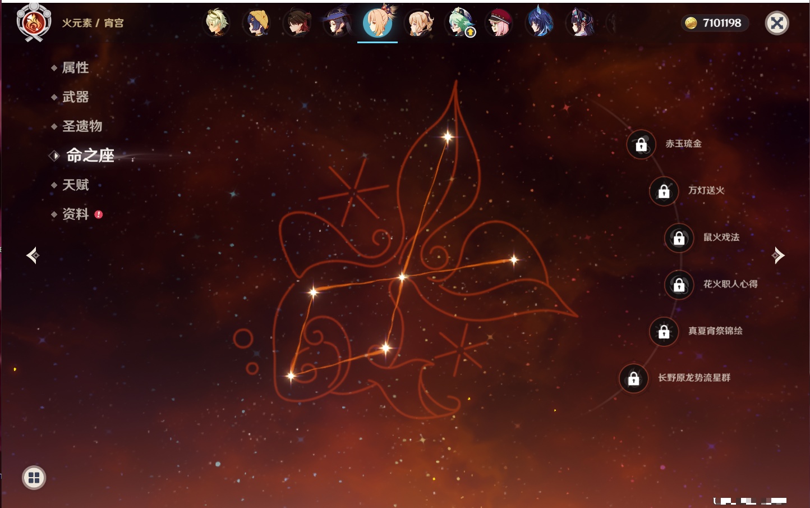The image size is (810, 508).
Task: Click the Mora coin icon
Action: pyautogui.click(x=691, y=23)
